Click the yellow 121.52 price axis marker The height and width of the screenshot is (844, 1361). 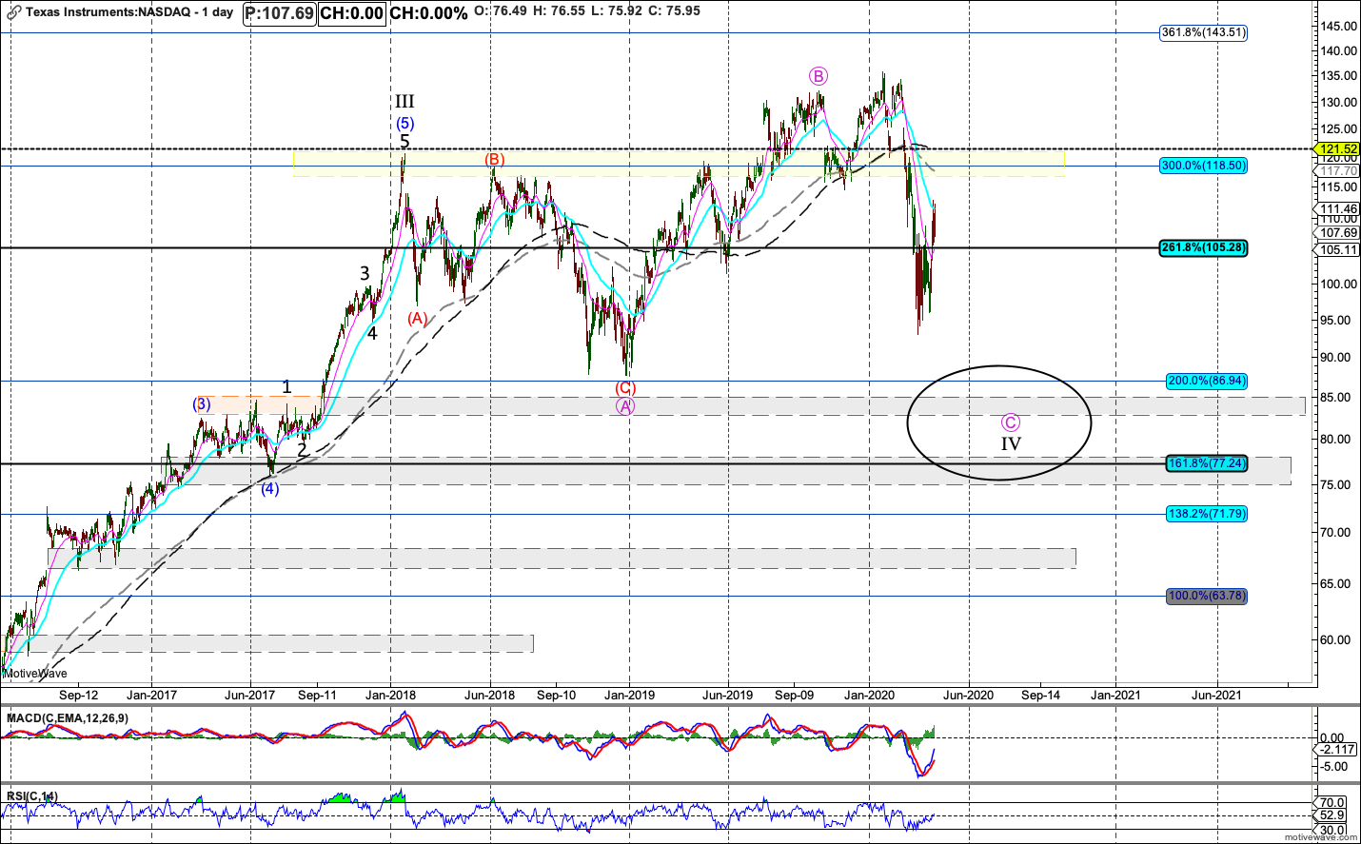[1336, 149]
